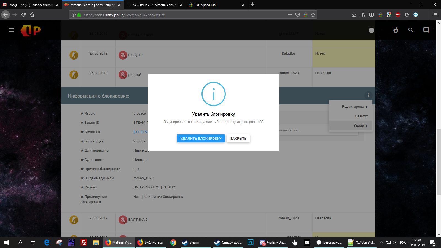The height and width of the screenshot is (248, 441).
Task: Click the CS game icon in prostoй row
Action: click(x=74, y=75)
